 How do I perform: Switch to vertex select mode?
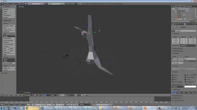coord(59,95)
